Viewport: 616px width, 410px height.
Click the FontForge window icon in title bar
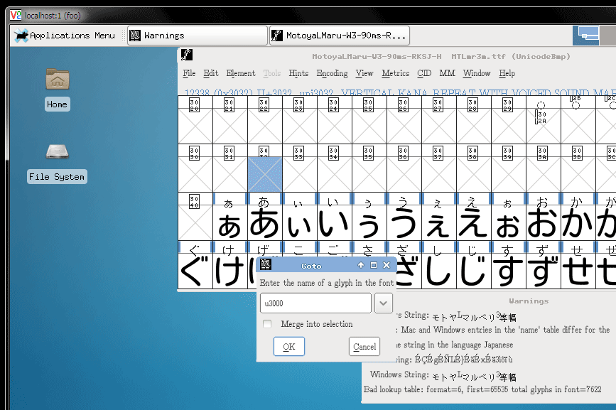pyautogui.click(x=187, y=55)
